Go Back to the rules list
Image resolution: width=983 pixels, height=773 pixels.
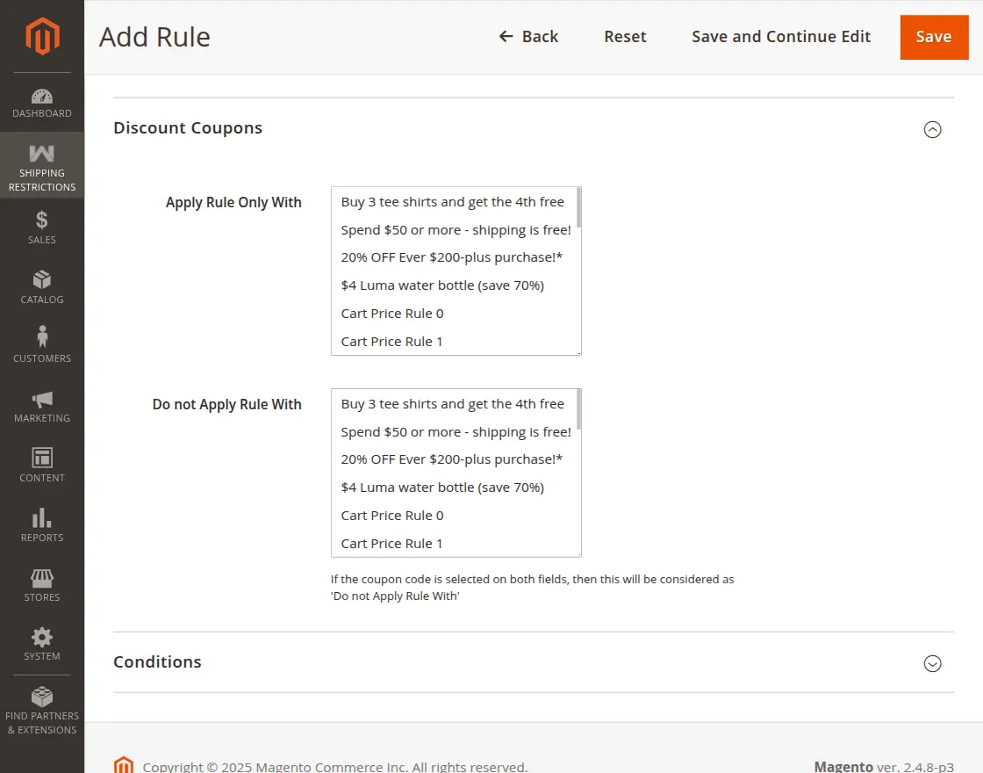528,37
